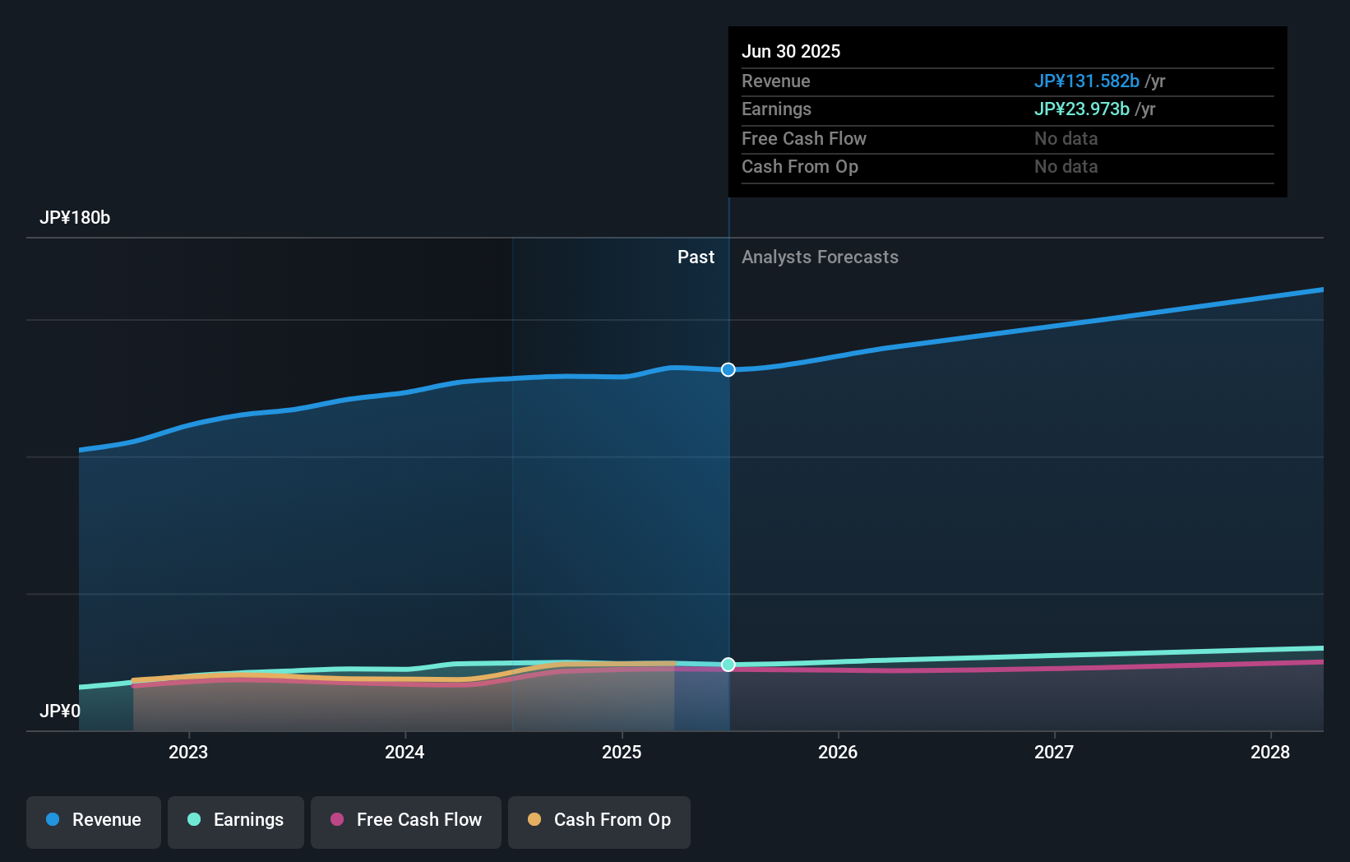Screen dimensions: 1350x862
Task: Toggle the Cash From Op series visibility
Action: click(x=599, y=820)
